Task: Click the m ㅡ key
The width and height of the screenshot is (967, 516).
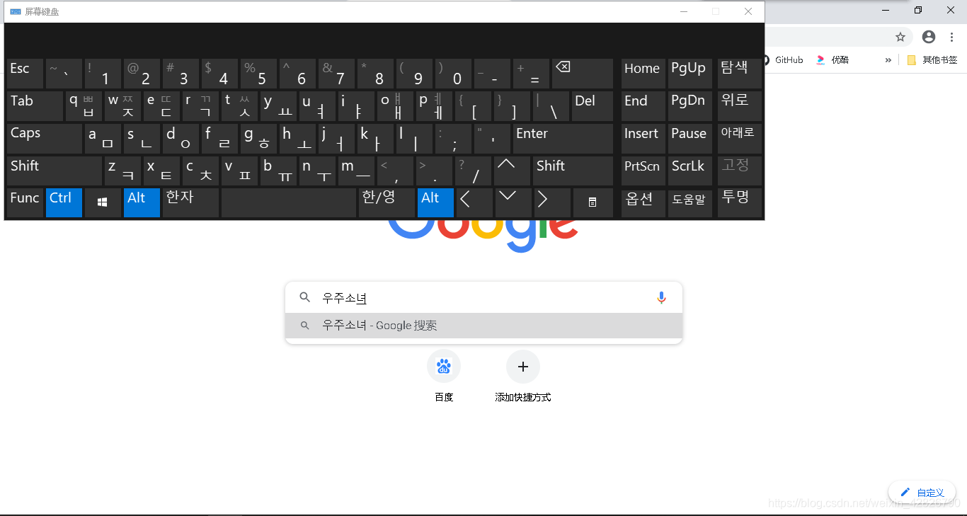Action: point(356,171)
